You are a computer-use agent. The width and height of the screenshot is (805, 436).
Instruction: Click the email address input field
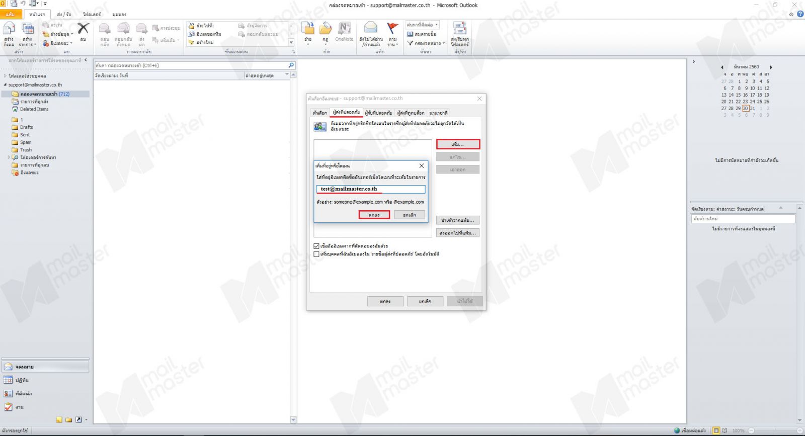pos(371,189)
